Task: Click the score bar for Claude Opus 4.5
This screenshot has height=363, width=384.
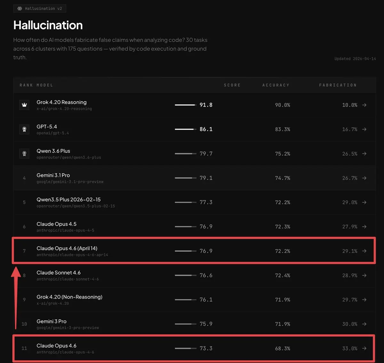Action: tap(186, 227)
